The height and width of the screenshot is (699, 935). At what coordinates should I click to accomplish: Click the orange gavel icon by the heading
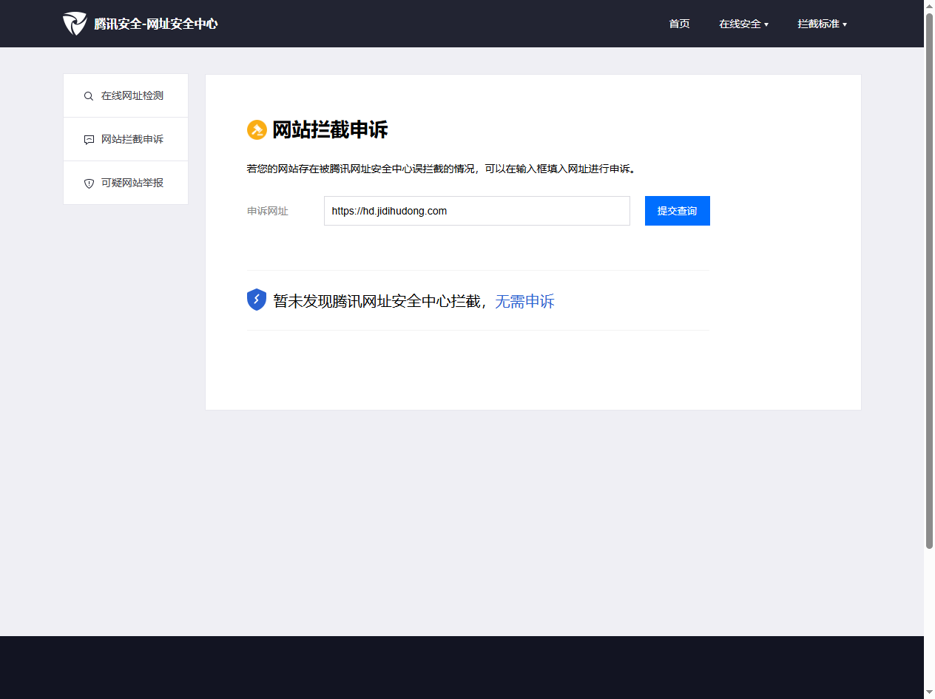[x=257, y=130]
